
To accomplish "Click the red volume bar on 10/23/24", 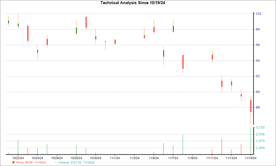I will click(x=28, y=151).
